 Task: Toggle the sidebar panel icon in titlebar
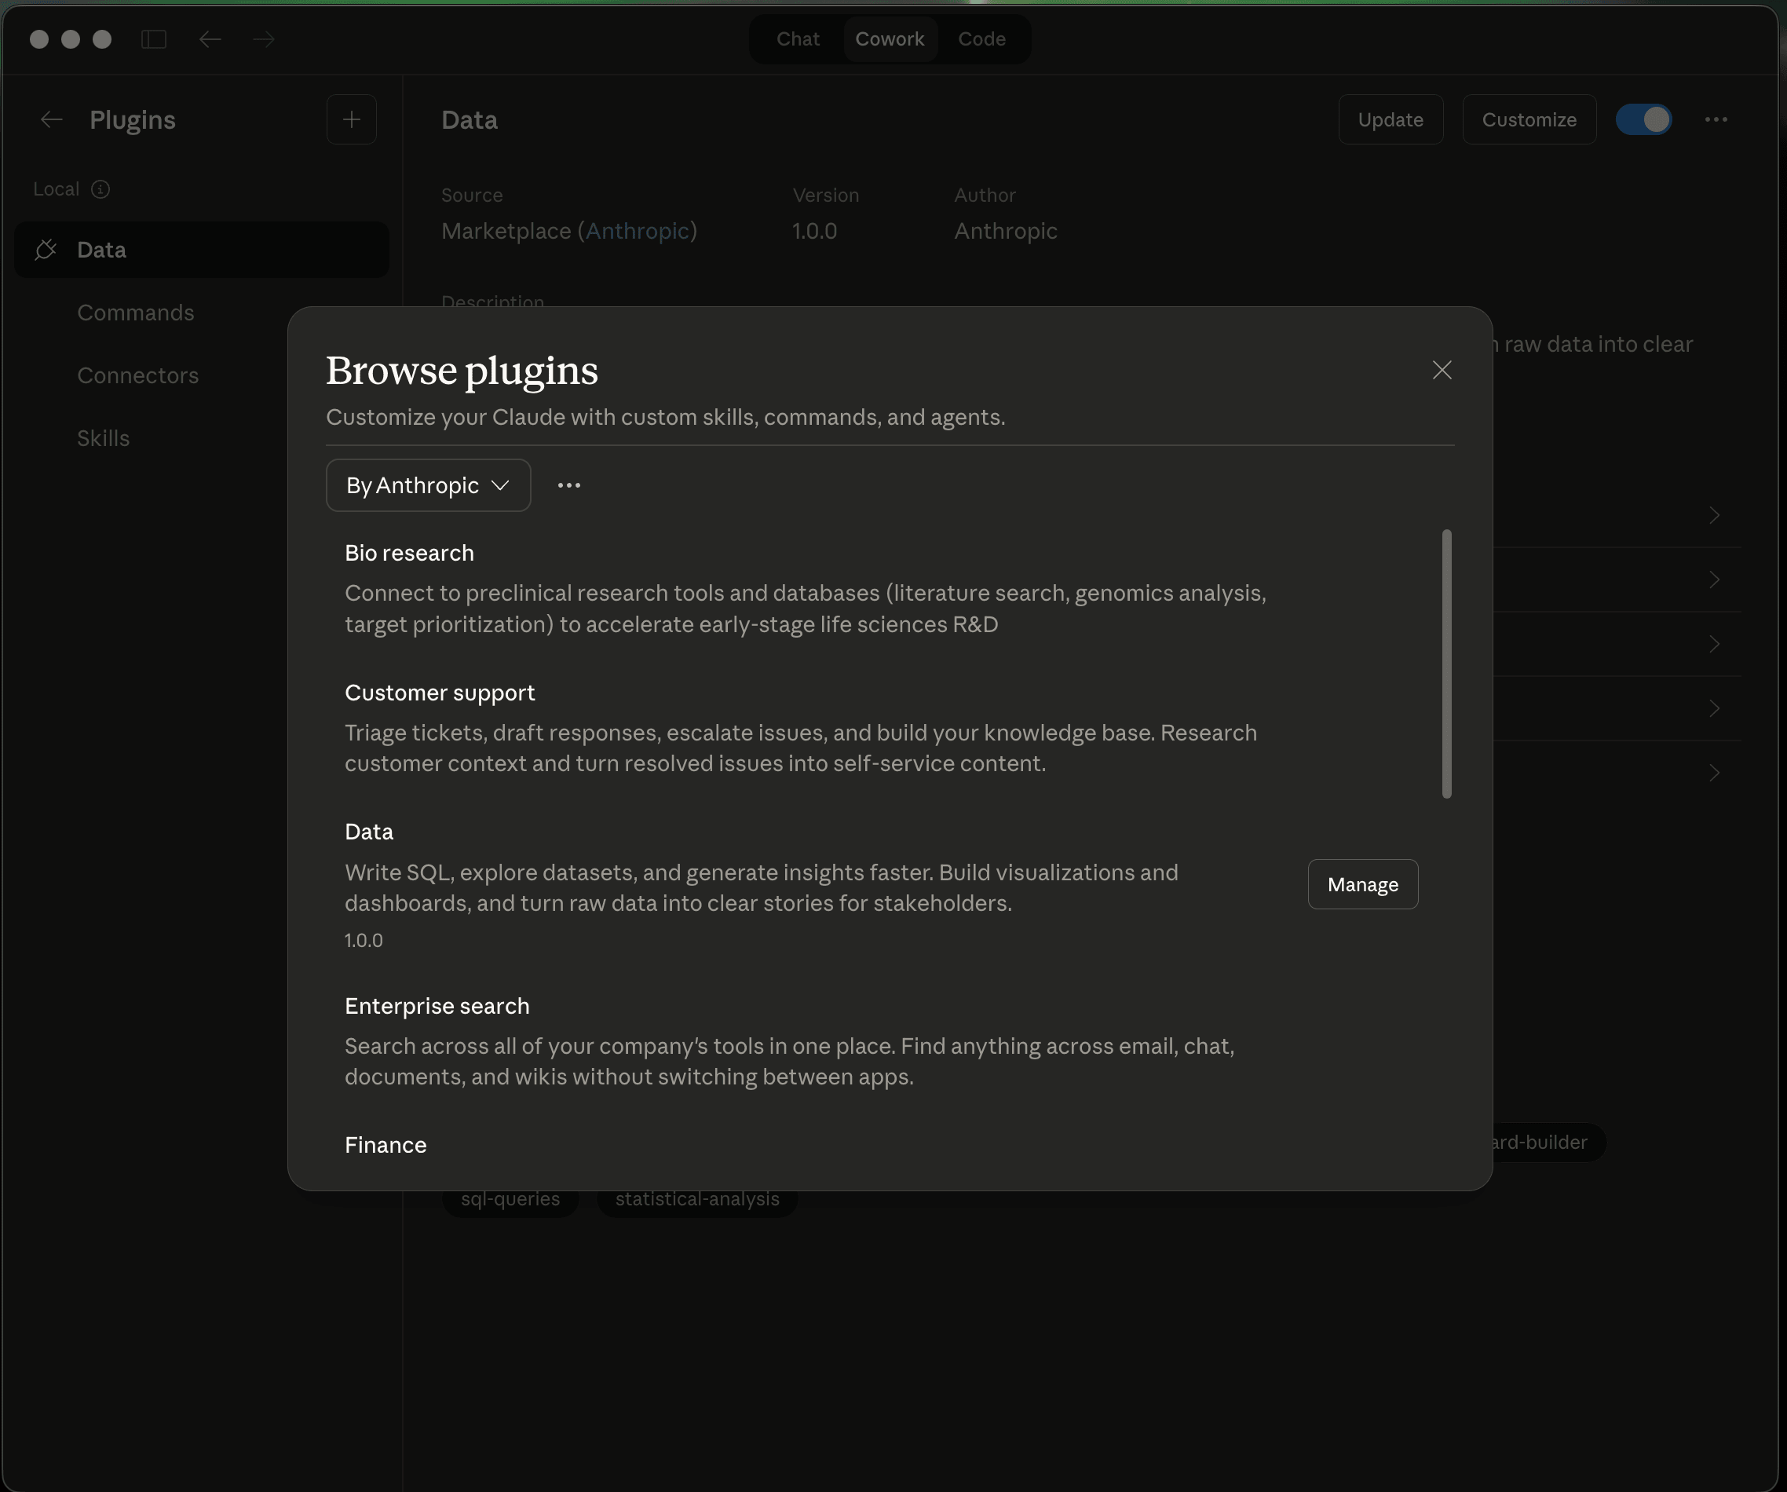click(153, 38)
